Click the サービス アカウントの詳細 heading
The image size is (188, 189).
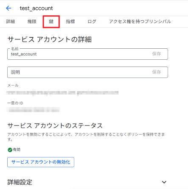coord(50,39)
